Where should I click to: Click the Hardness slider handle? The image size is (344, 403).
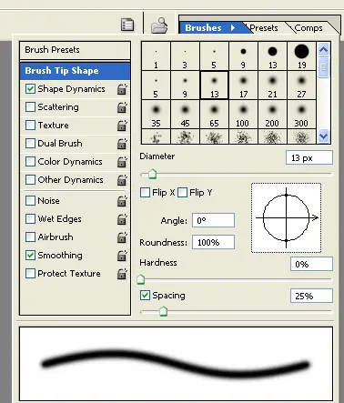141,279
